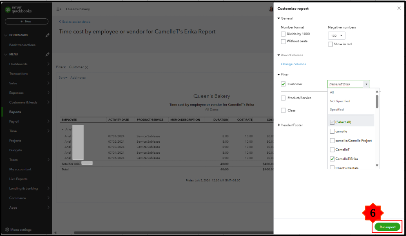406x236 pixels.
Task: Uncheck CamelleT:Erika option
Action: 332,159
